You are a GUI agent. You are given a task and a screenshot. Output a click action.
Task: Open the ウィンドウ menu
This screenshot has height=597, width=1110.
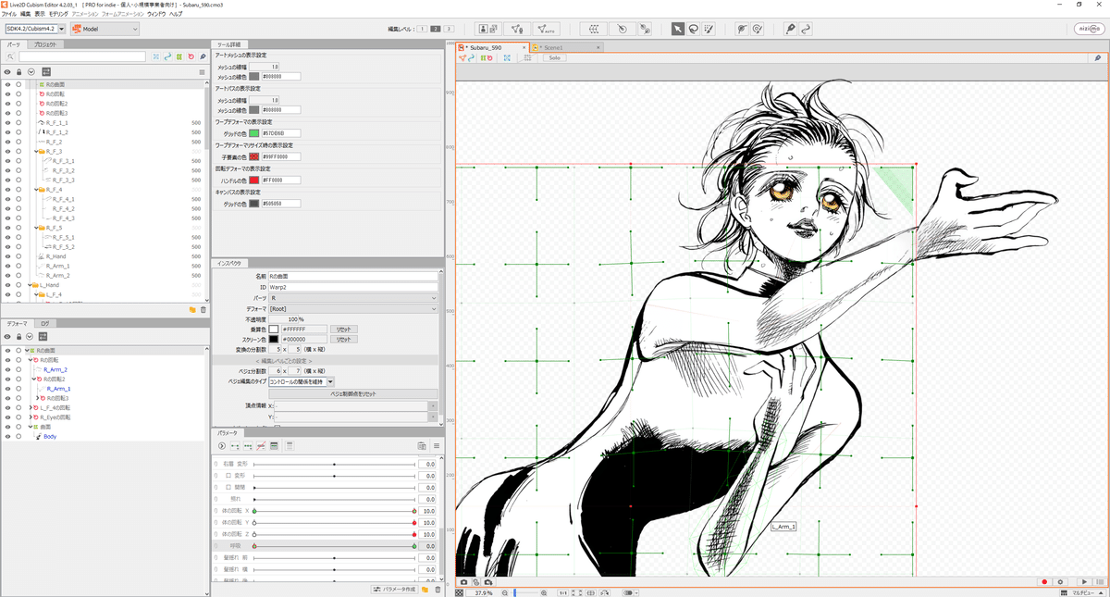(156, 15)
